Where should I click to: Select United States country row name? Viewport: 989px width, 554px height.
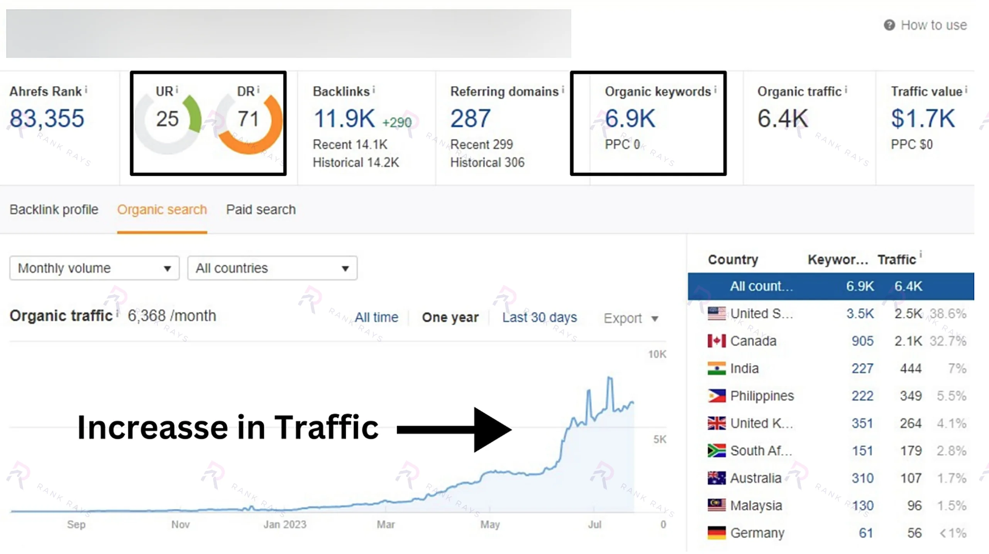coord(762,314)
